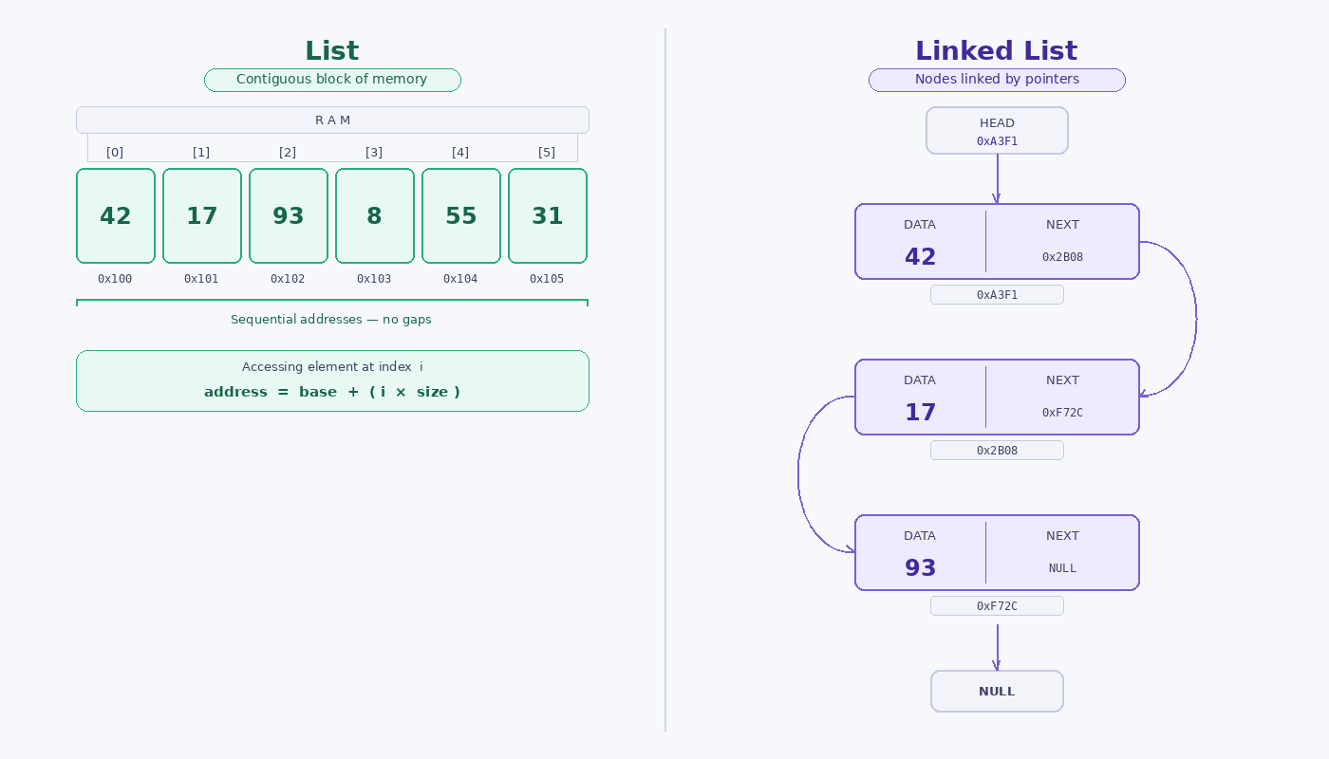Click the 'Nodes linked by pointers' badge
The width and height of the screenshot is (1329, 759).
pyautogui.click(x=997, y=80)
